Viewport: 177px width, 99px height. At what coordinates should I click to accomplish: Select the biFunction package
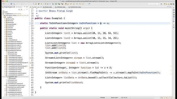(11, 21)
